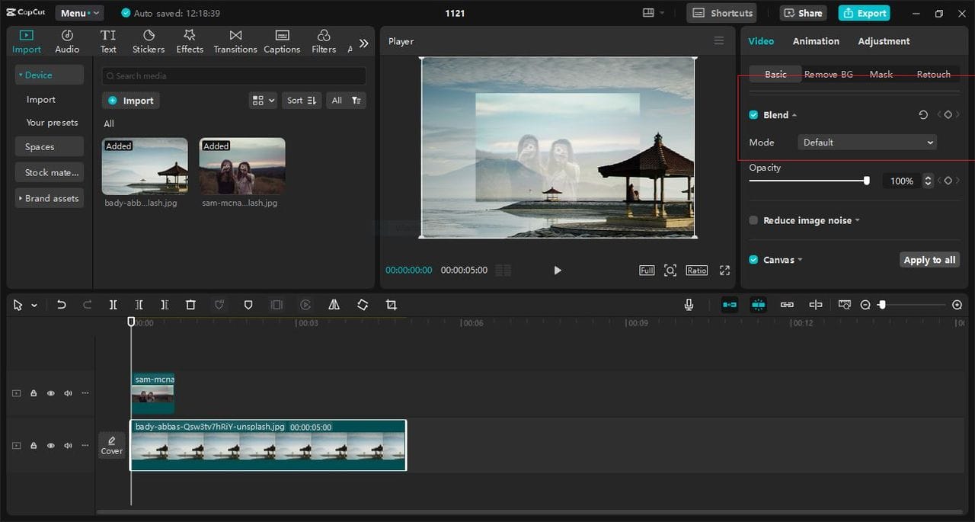Select the Mirror (flip) icon in the toolbar
The height and width of the screenshot is (522, 975).
pyautogui.click(x=334, y=304)
